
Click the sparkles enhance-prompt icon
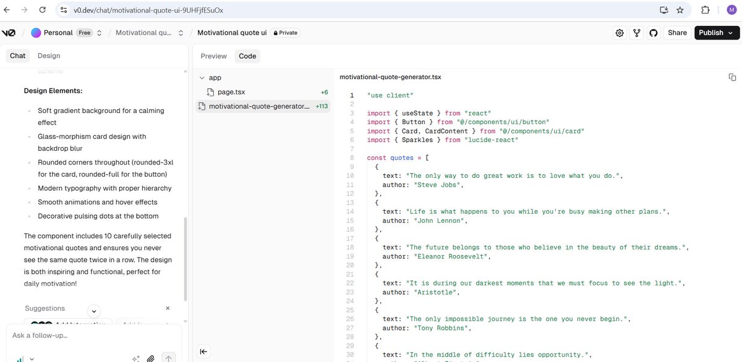coord(135,358)
